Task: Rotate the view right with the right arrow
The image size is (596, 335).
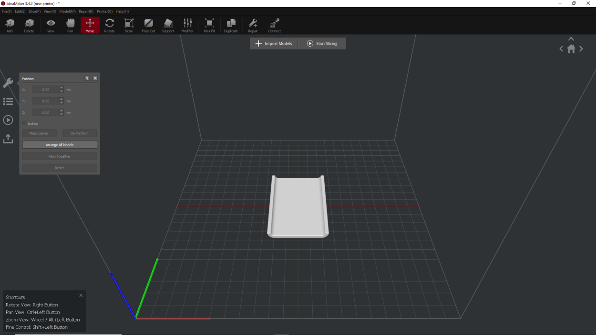Action: (x=581, y=49)
